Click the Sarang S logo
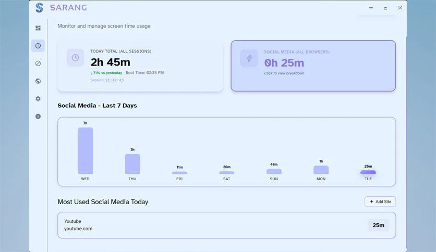 click(40, 8)
